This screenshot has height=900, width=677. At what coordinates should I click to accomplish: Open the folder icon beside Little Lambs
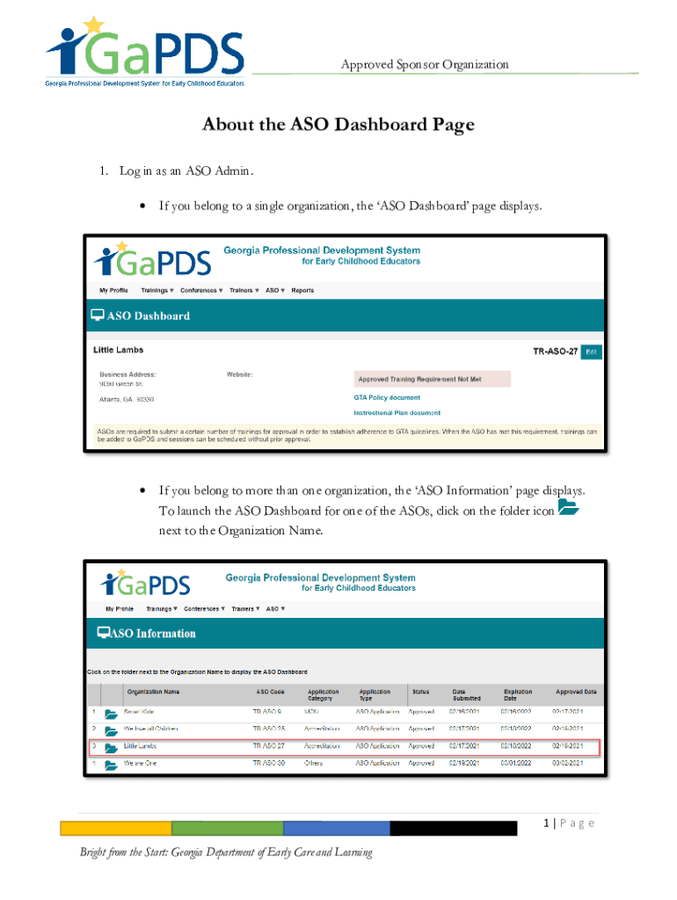pos(111,748)
